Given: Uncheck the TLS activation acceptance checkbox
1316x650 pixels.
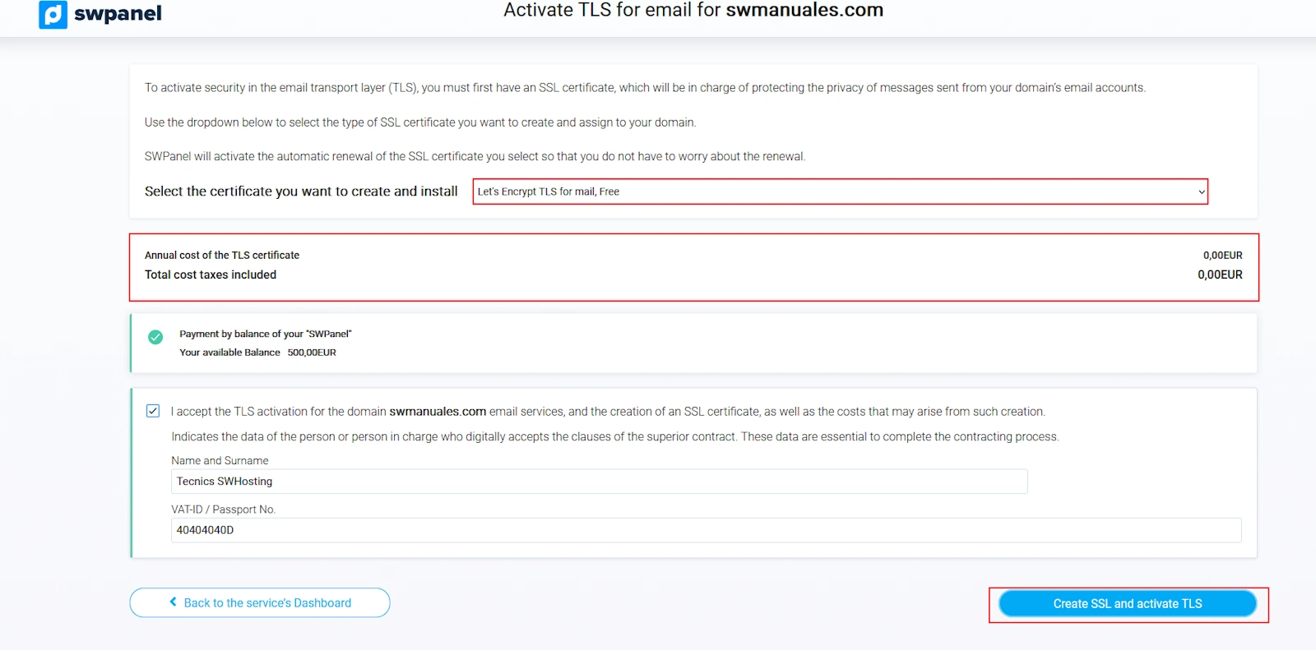Looking at the screenshot, I should tap(153, 411).
